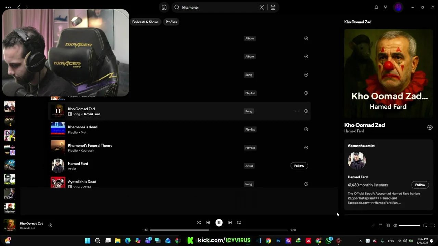438x246 pixels.
Task: Click the search field containing khamenei
Action: [219, 7]
